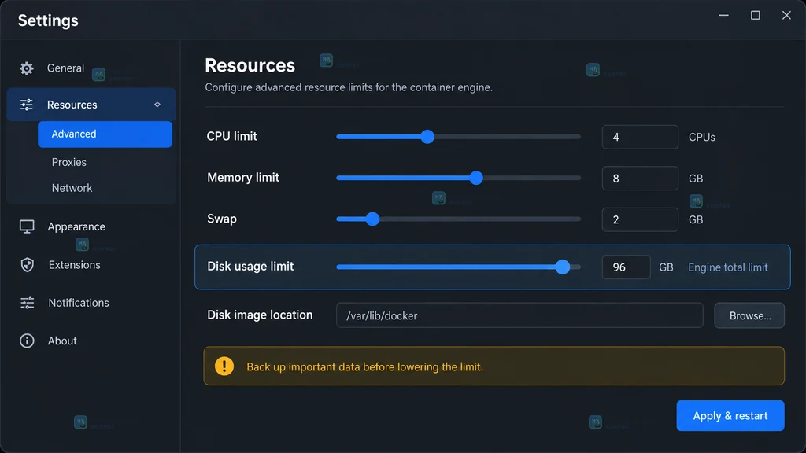
Task: Click the CPU limit value field
Action: tap(640, 137)
